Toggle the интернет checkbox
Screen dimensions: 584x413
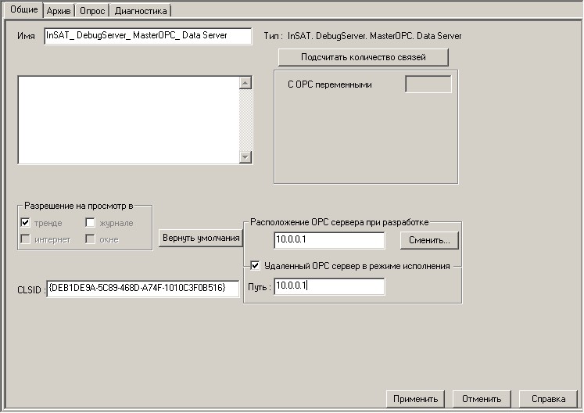pyautogui.click(x=25, y=239)
